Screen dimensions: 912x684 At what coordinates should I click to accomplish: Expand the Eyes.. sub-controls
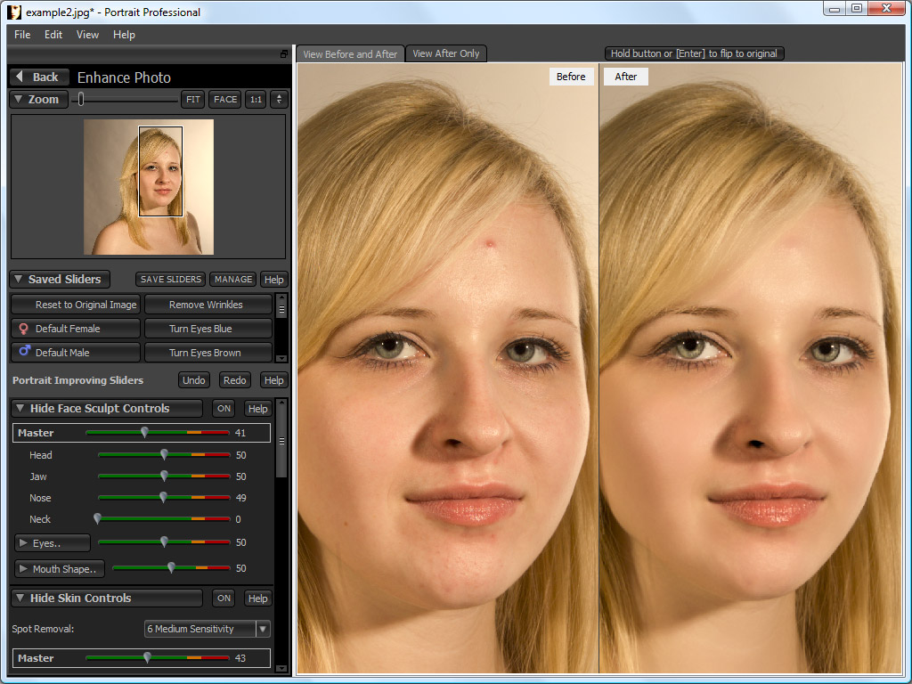pyautogui.click(x=53, y=542)
